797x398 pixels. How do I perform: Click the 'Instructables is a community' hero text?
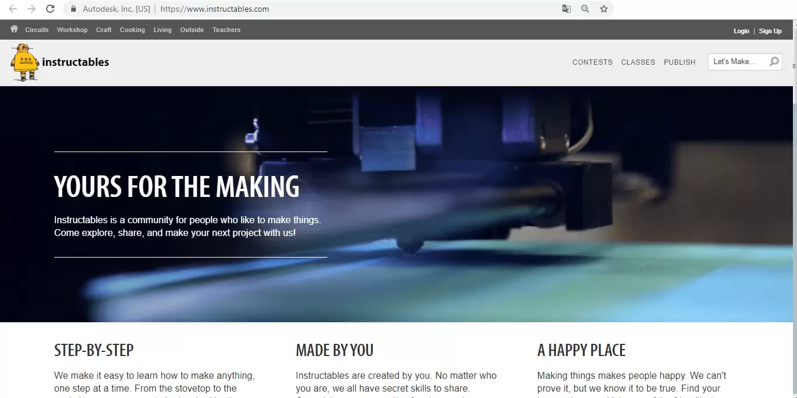[188, 226]
